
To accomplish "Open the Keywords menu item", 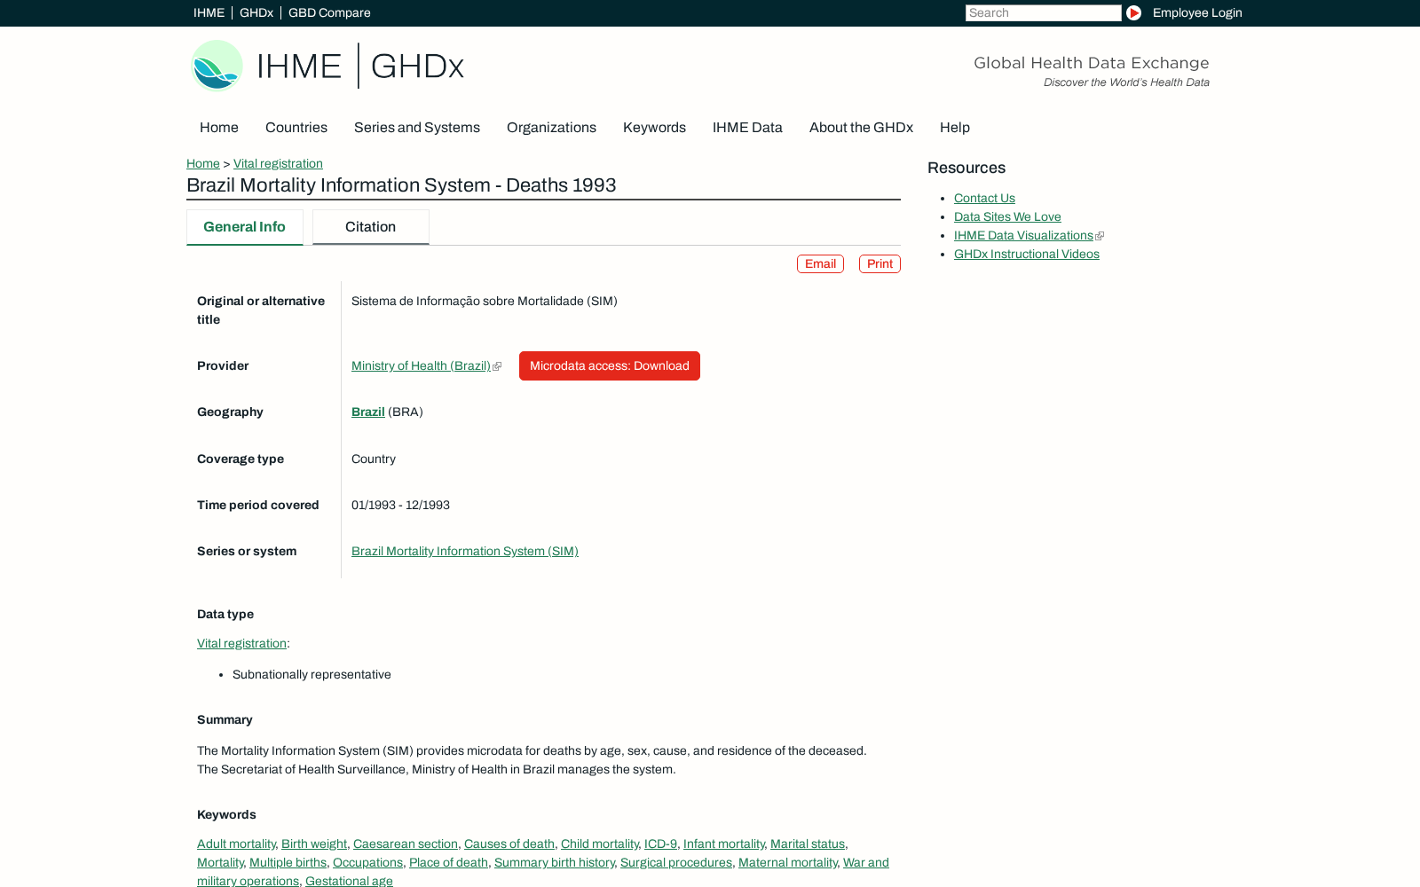I will click(x=654, y=128).
